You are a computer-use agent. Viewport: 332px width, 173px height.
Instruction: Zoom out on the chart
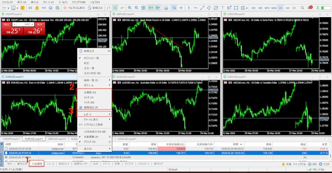click(x=136, y=8)
